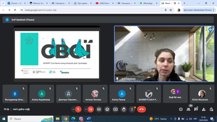This screenshot has height=122, width=217.
Task: Open meeting details info icon
Action: tap(181, 109)
